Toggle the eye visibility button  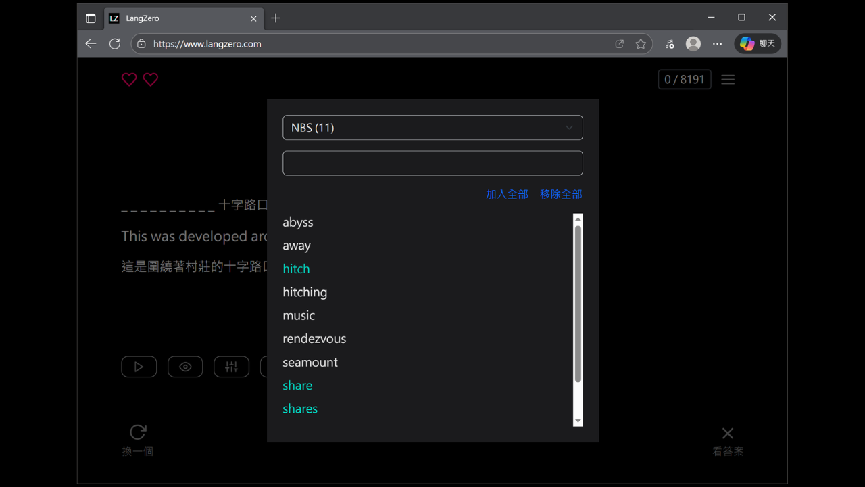185,367
